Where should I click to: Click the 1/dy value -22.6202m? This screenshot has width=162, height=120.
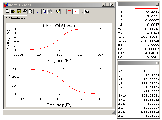[150, 100]
